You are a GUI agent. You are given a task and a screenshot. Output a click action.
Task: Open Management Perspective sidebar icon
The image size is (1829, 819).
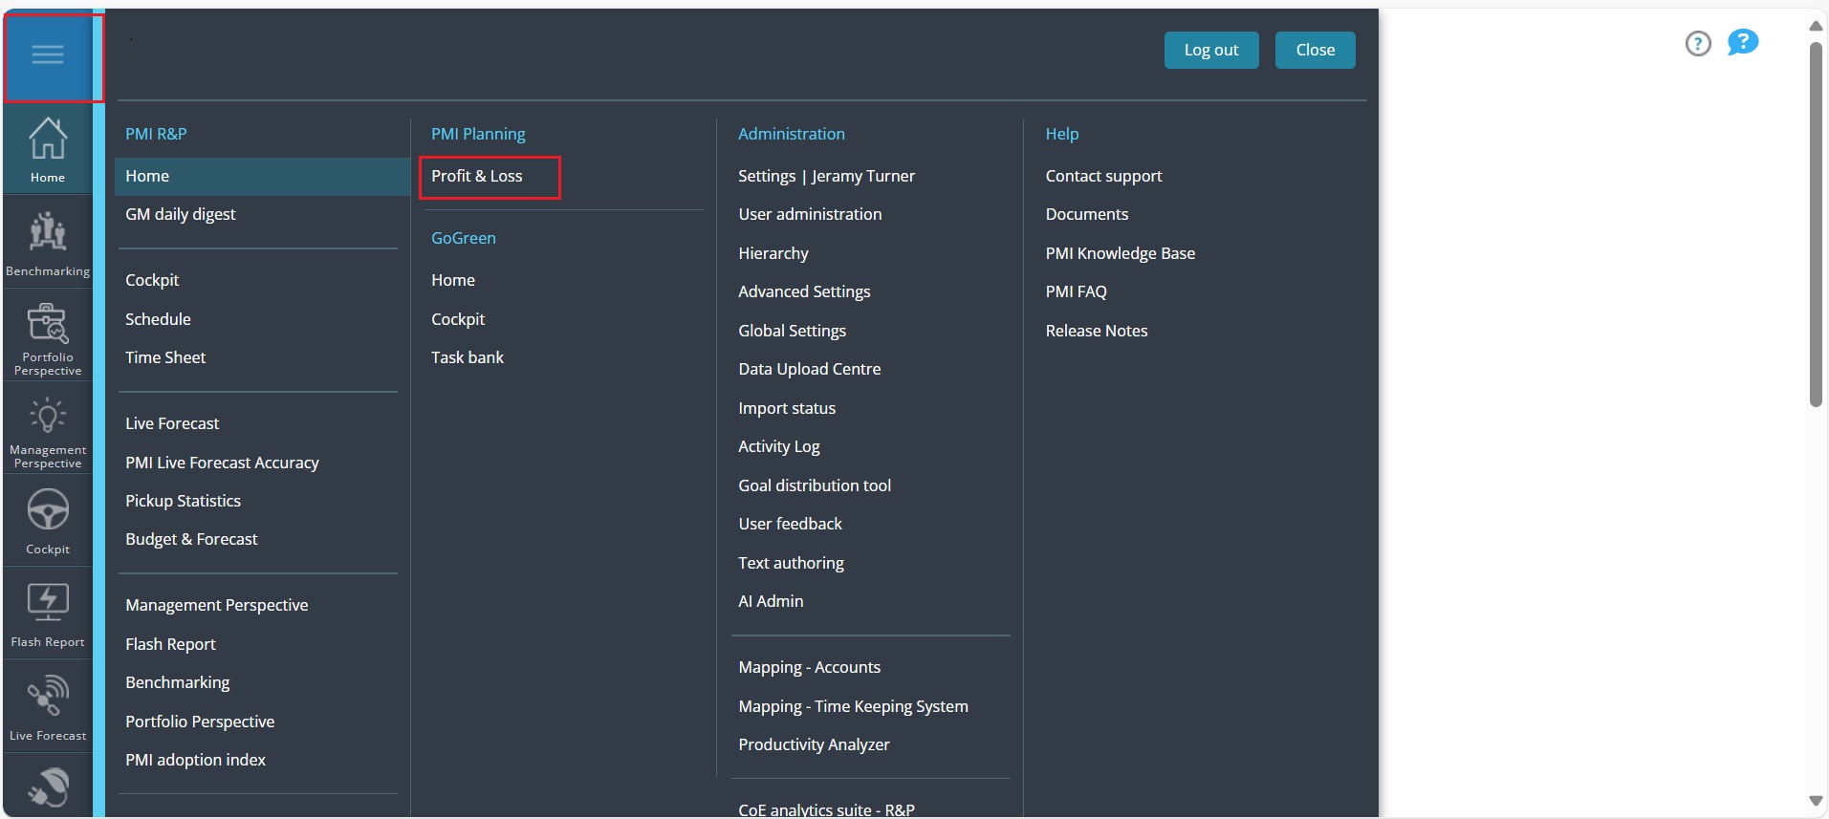[48, 429]
